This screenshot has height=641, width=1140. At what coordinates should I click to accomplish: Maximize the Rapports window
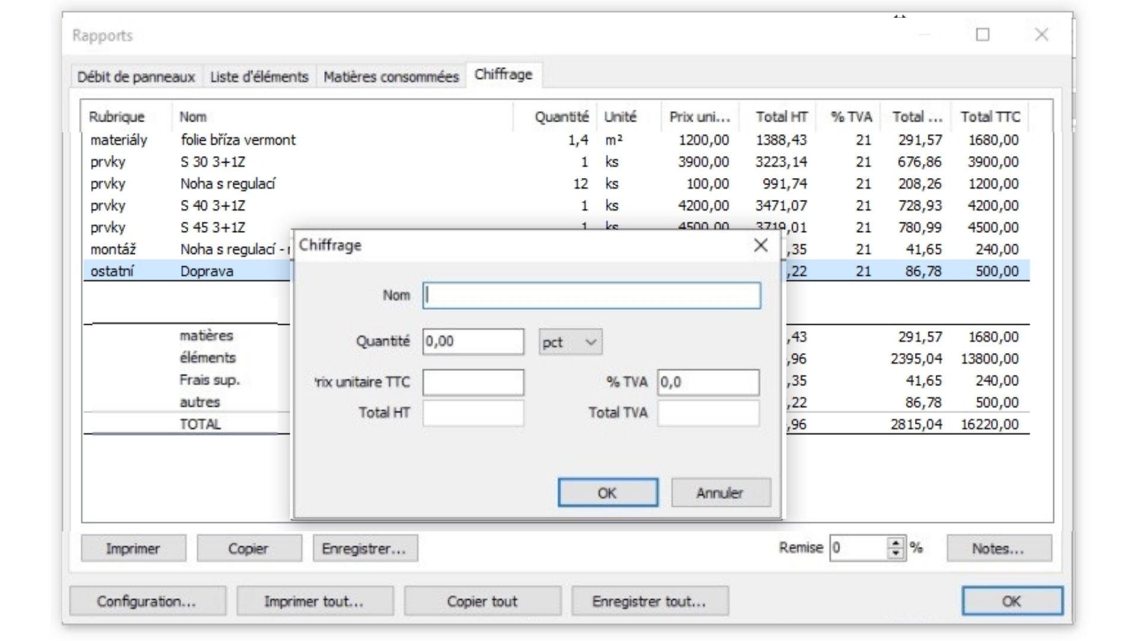click(x=983, y=34)
